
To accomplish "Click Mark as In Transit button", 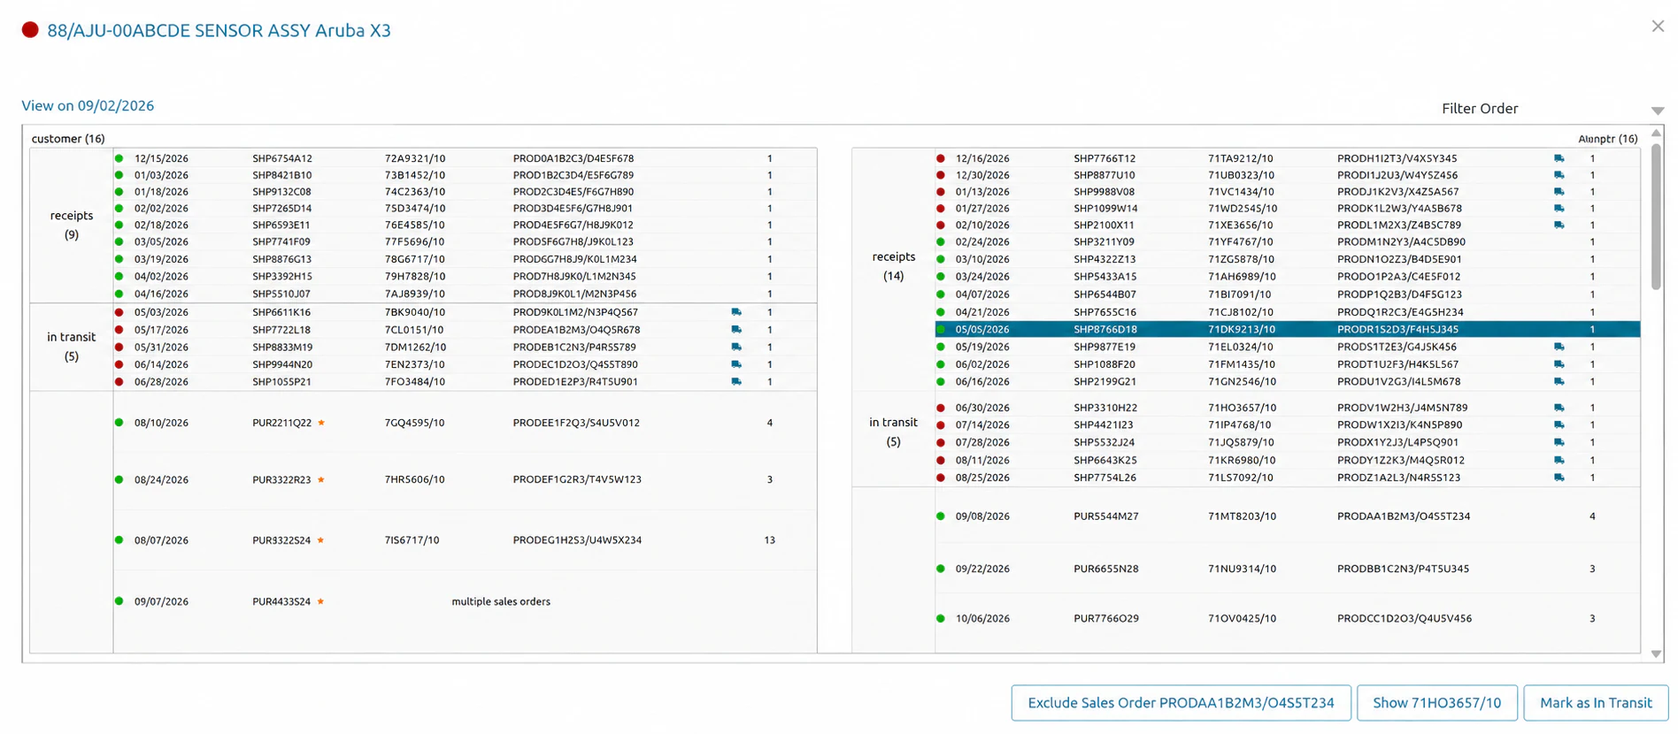I will [1596, 703].
